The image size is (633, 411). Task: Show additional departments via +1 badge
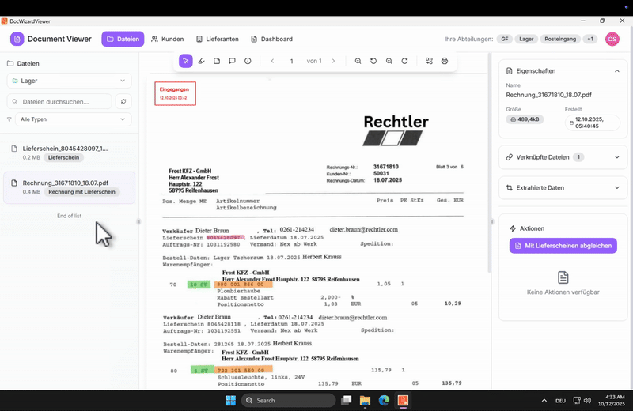click(590, 39)
